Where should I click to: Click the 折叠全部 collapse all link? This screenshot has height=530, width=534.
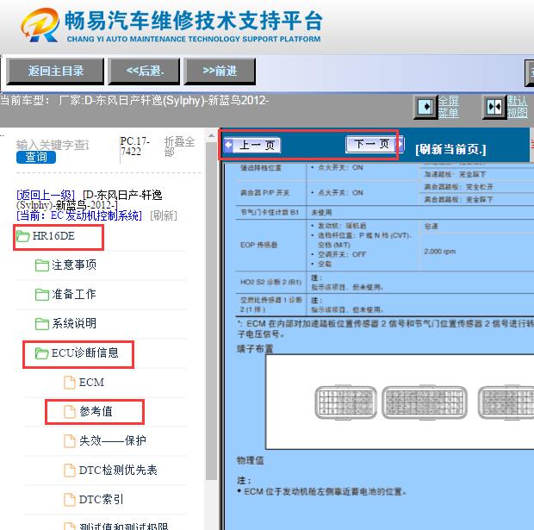pyautogui.click(x=179, y=147)
